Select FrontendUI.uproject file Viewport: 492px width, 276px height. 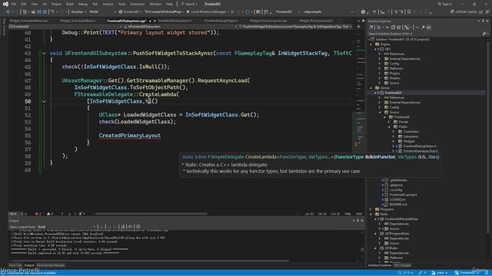click(x=403, y=195)
